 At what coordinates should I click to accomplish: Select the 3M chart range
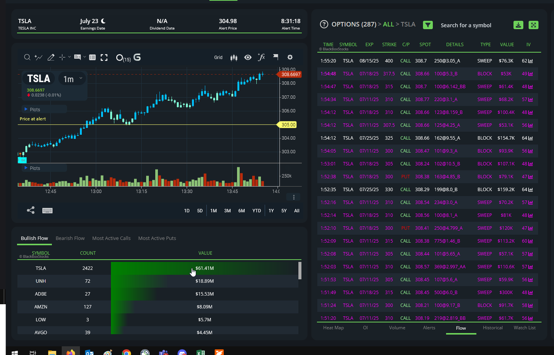point(228,211)
